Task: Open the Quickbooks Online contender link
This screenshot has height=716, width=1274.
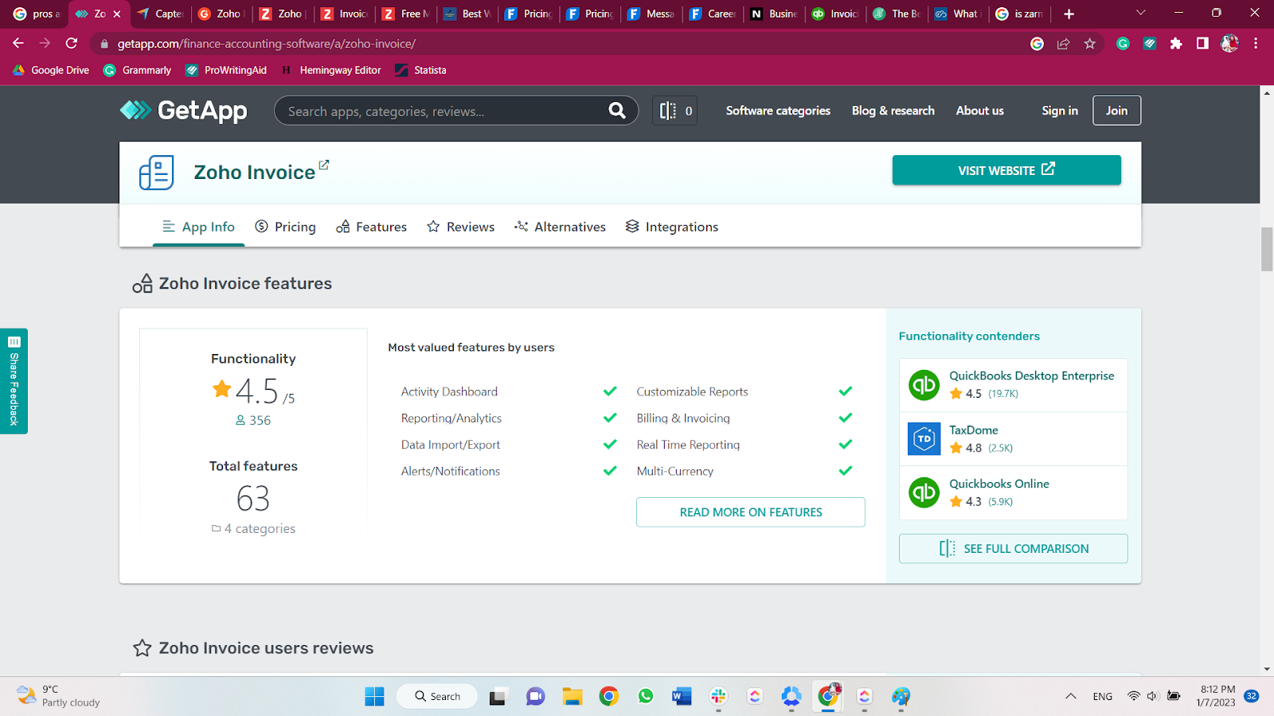Action: 999,484
